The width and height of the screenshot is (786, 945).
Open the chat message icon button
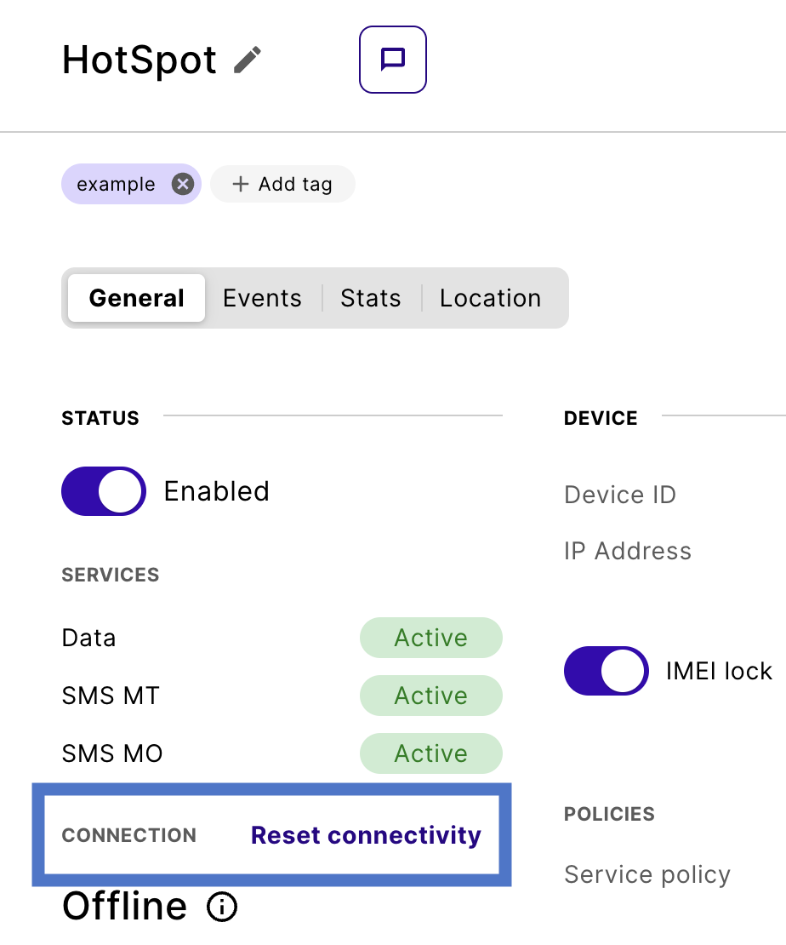[392, 60]
